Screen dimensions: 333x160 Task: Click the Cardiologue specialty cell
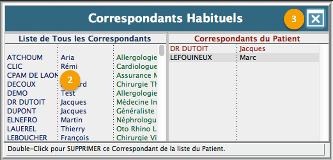tap(137, 67)
